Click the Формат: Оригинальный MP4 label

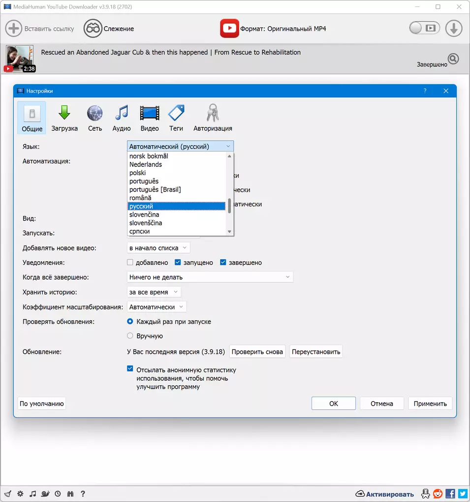tap(283, 29)
